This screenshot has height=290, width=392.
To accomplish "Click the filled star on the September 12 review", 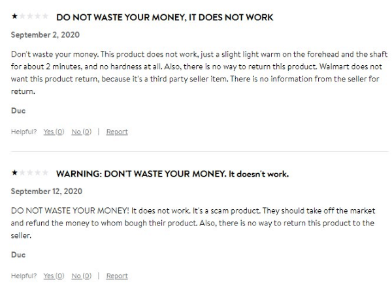I will coord(14,173).
